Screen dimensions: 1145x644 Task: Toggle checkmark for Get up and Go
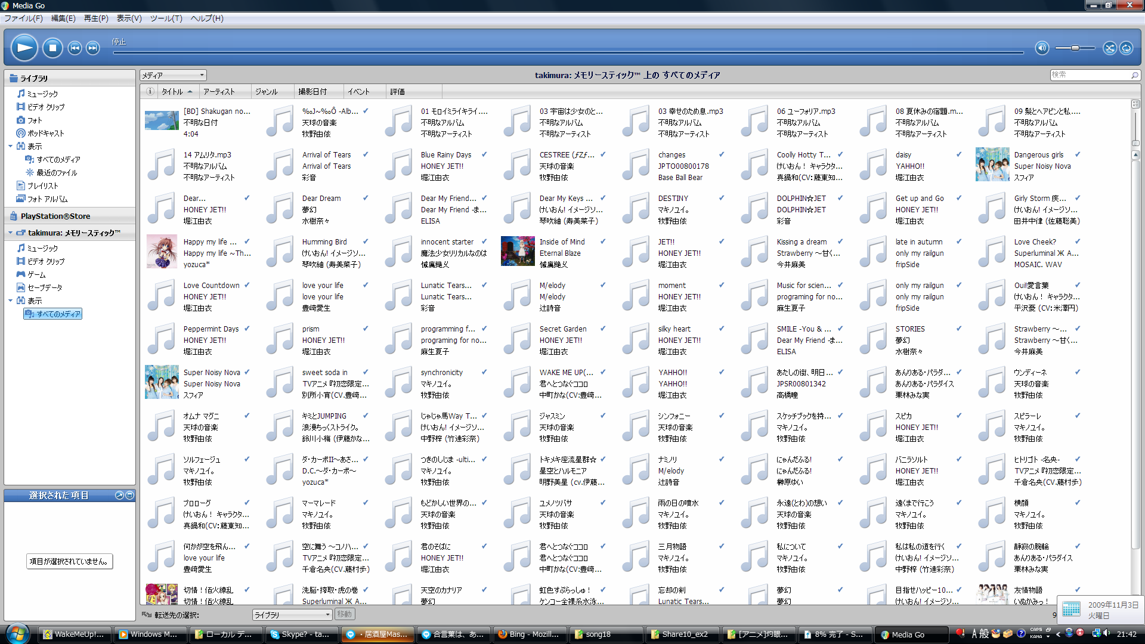pyautogui.click(x=959, y=198)
